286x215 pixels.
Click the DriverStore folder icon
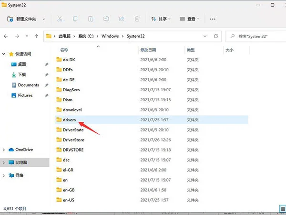coord(59,140)
